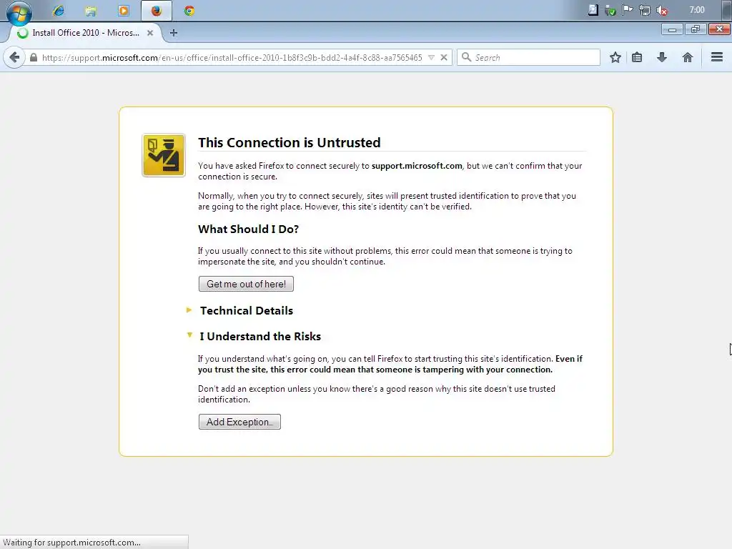Viewport: 732px width, 549px height.
Task: Go to the Firefox home page
Action: pyautogui.click(x=687, y=57)
